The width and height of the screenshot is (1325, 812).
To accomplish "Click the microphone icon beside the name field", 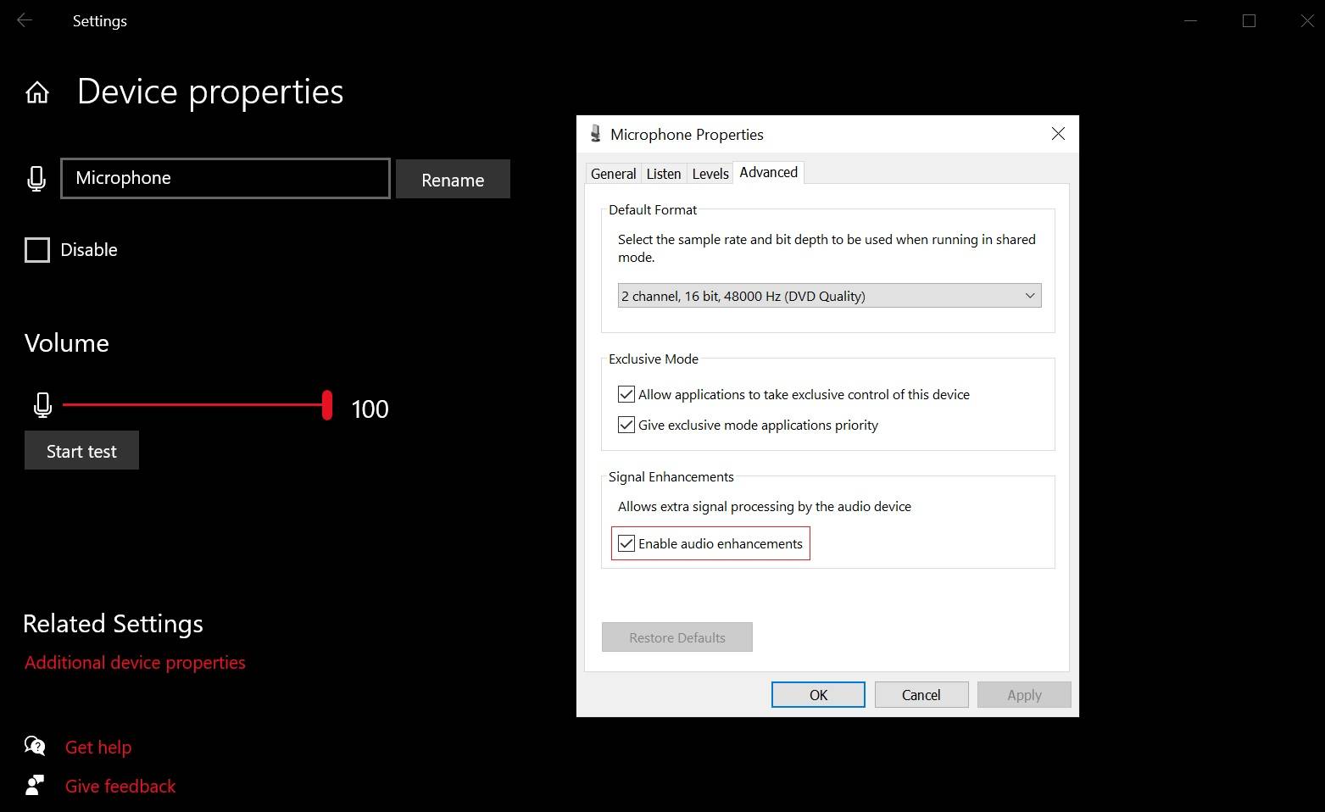I will pyautogui.click(x=36, y=179).
